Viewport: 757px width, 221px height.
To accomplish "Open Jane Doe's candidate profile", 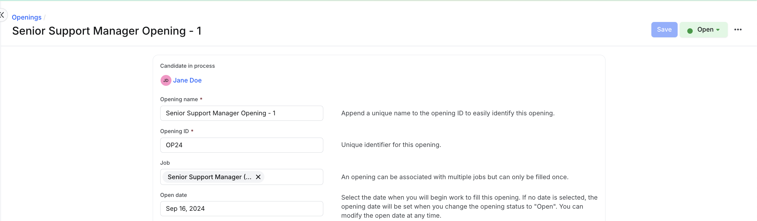I will pos(187,80).
